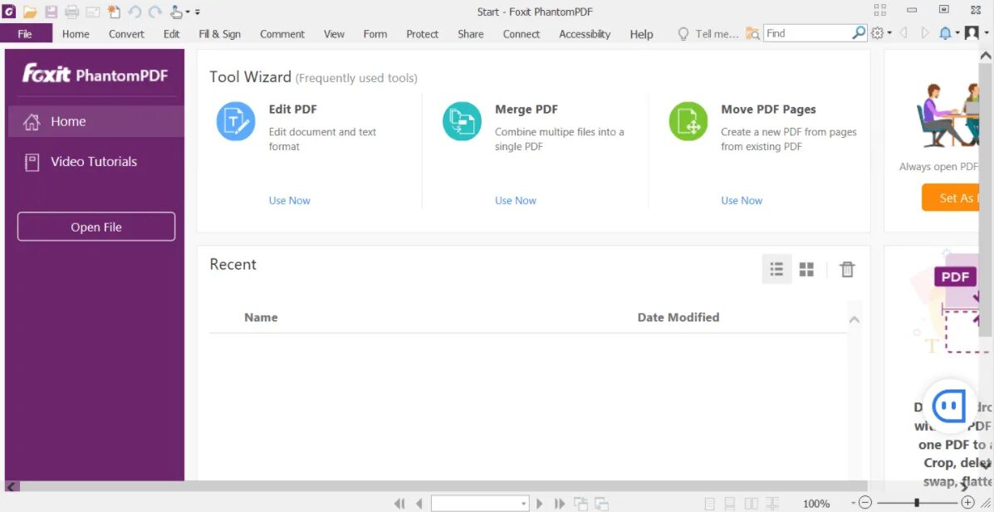Click the Open File button
The height and width of the screenshot is (512, 994).
point(95,227)
